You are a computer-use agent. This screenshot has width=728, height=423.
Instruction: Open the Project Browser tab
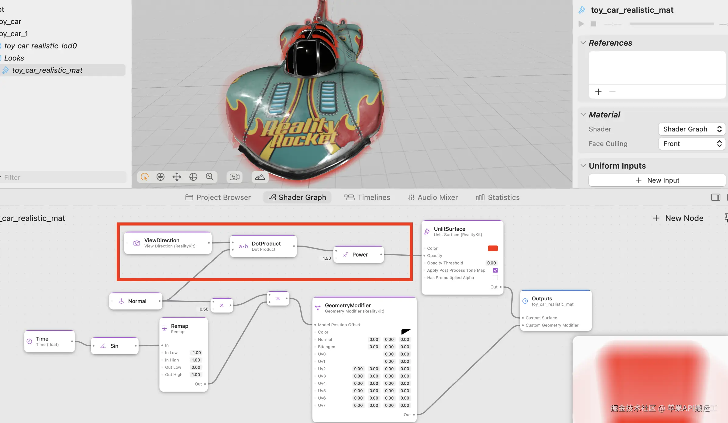tap(218, 198)
